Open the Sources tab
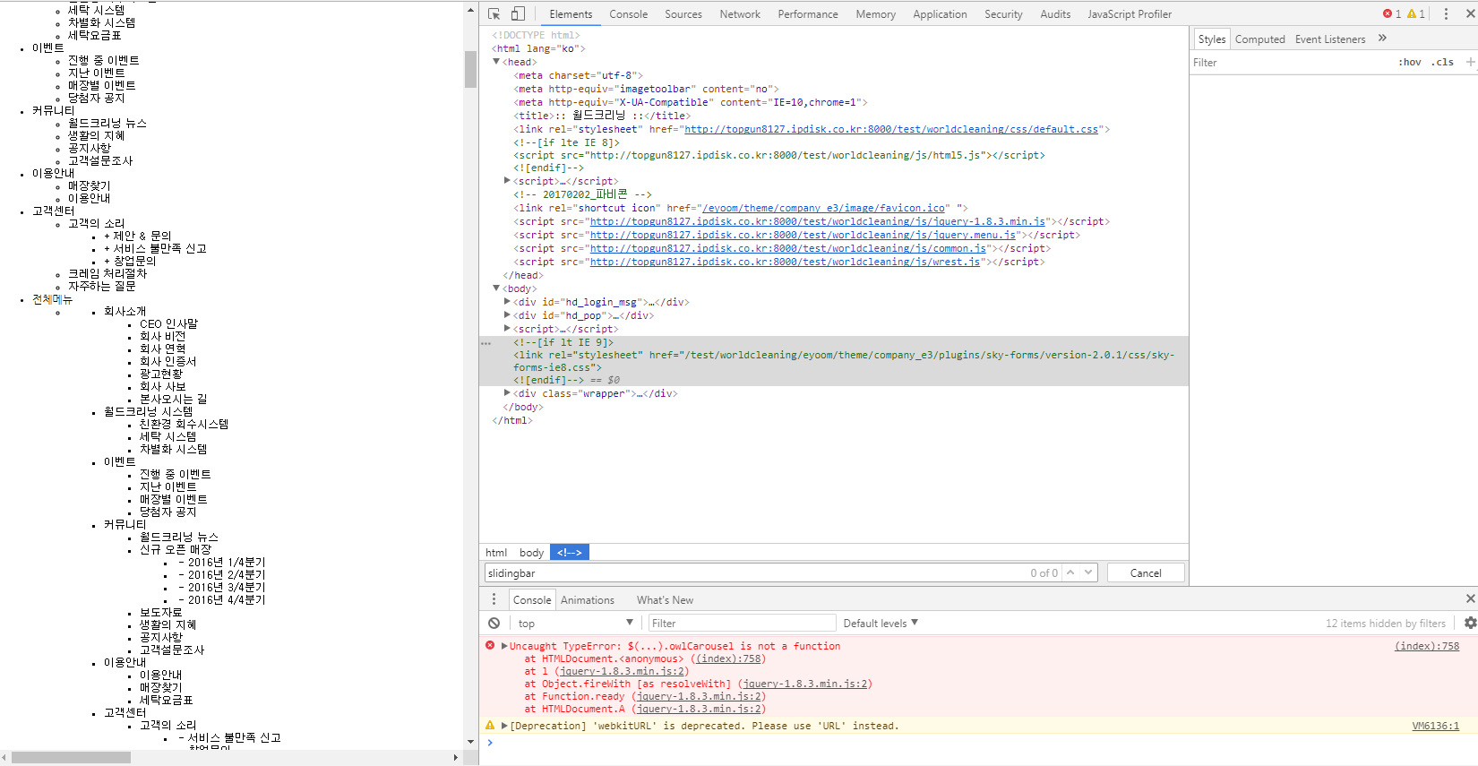 (x=683, y=14)
